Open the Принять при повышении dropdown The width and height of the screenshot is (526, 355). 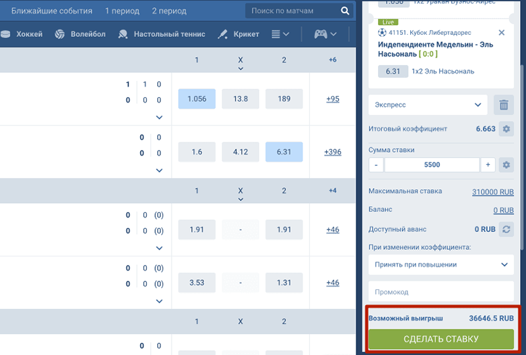coord(441,265)
